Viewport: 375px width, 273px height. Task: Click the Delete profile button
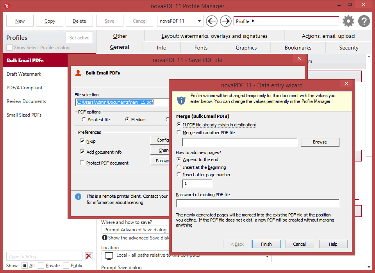pyautogui.click(x=79, y=21)
